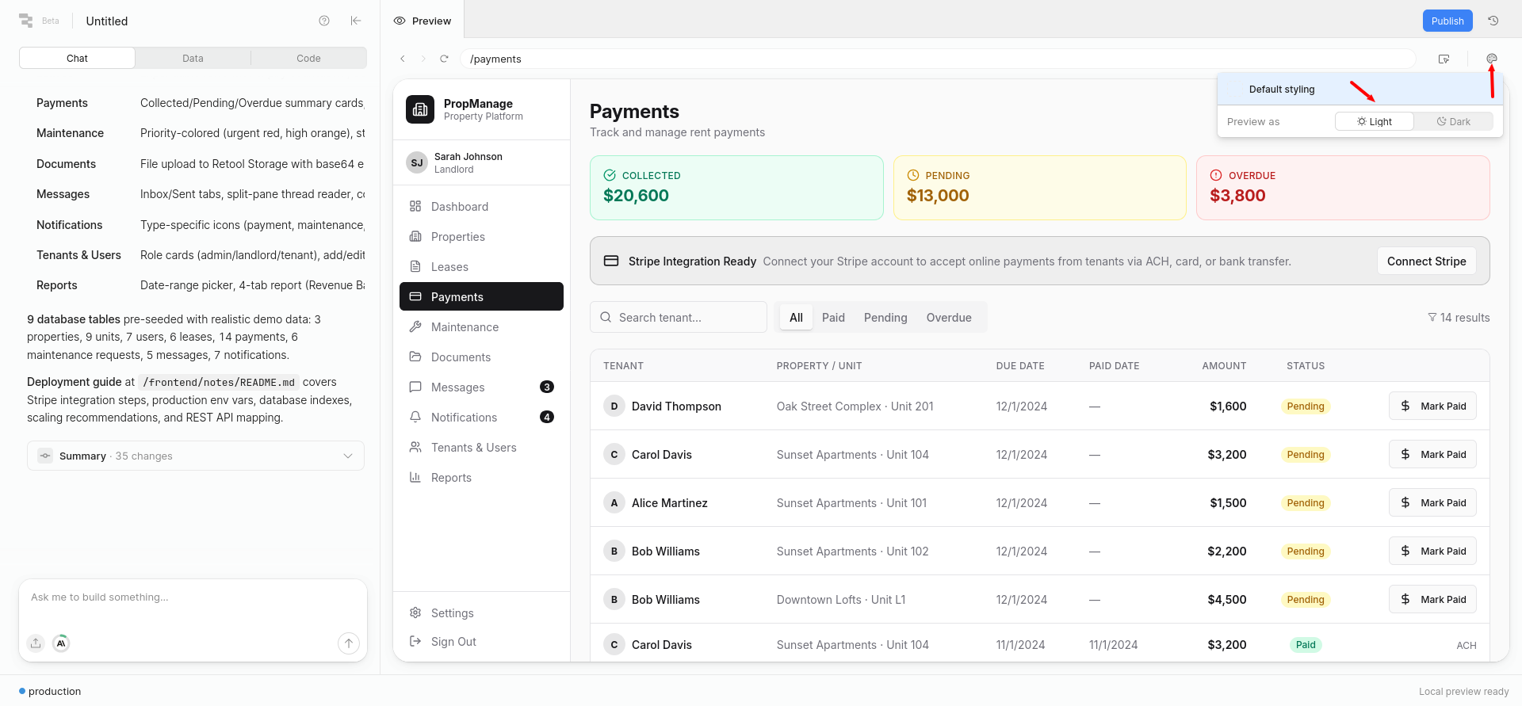This screenshot has width=1522, height=706.
Task: Collapse the chat side panel
Action: 356,21
